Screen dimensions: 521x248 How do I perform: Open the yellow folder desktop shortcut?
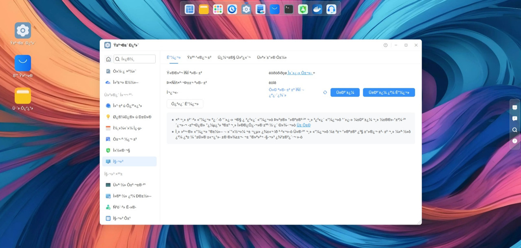click(23, 96)
